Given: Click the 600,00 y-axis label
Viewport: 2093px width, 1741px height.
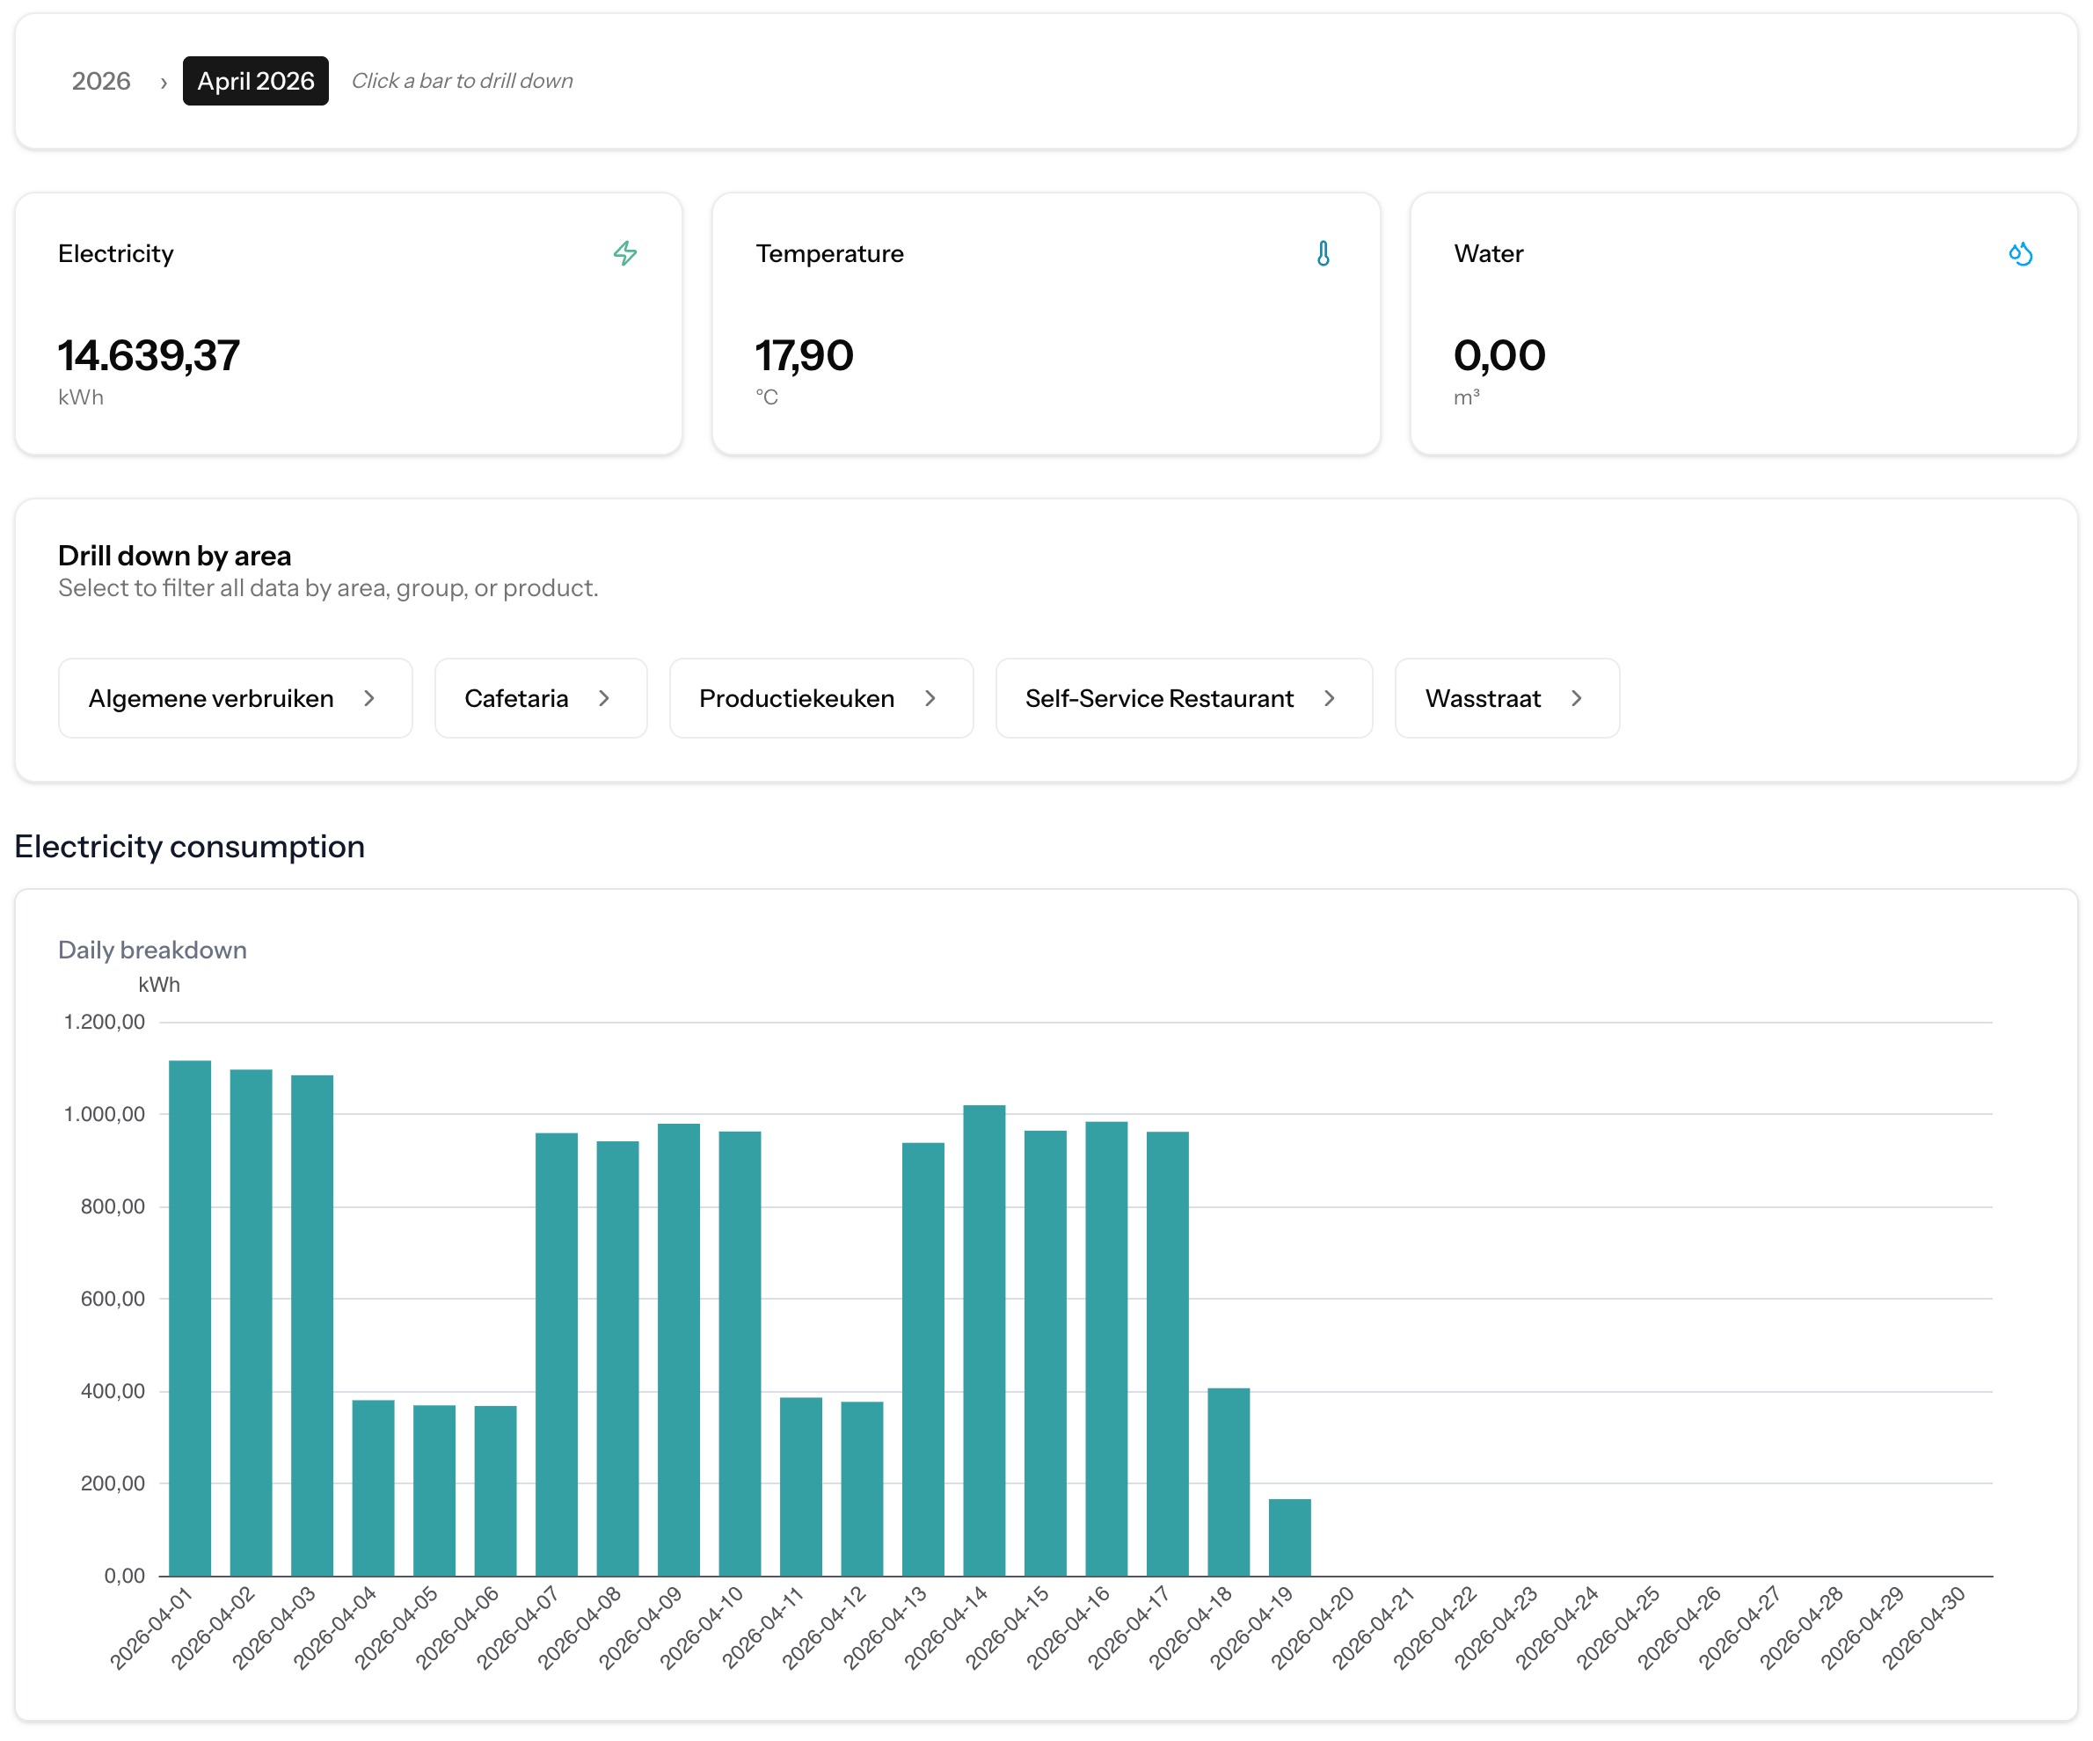Looking at the screenshot, I should (113, 1299).
